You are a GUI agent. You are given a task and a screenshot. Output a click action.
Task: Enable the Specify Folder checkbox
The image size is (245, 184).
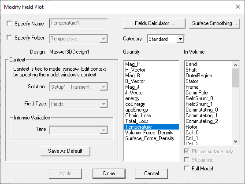tap(9, 37)
